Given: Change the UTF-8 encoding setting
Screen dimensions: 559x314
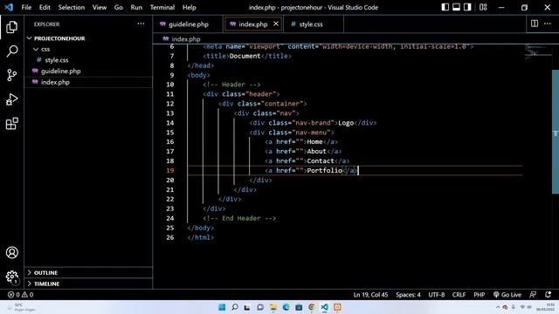Looking at the screenshot, I should (x=437, y=295).
